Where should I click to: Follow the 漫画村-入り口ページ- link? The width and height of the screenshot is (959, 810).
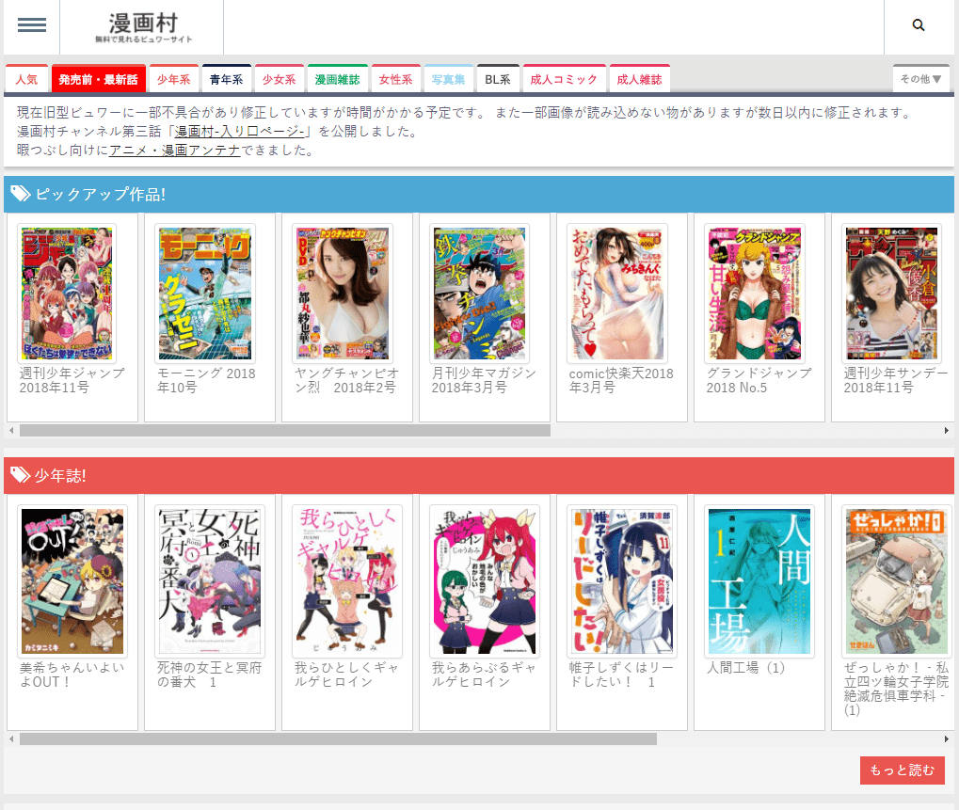pos(240,132)
